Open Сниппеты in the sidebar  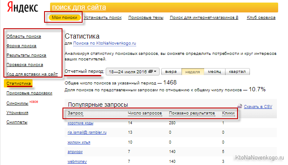click(x=17, y=122)
